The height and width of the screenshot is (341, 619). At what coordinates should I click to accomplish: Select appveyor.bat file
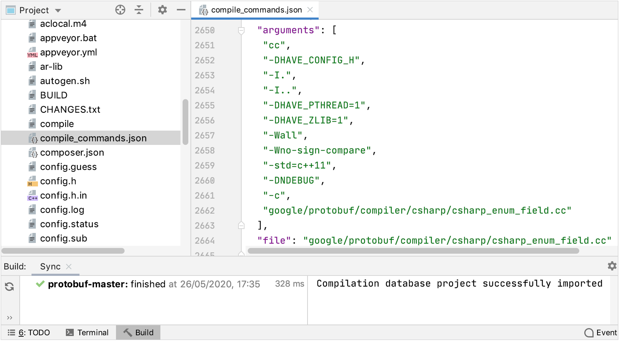point(68,38)
